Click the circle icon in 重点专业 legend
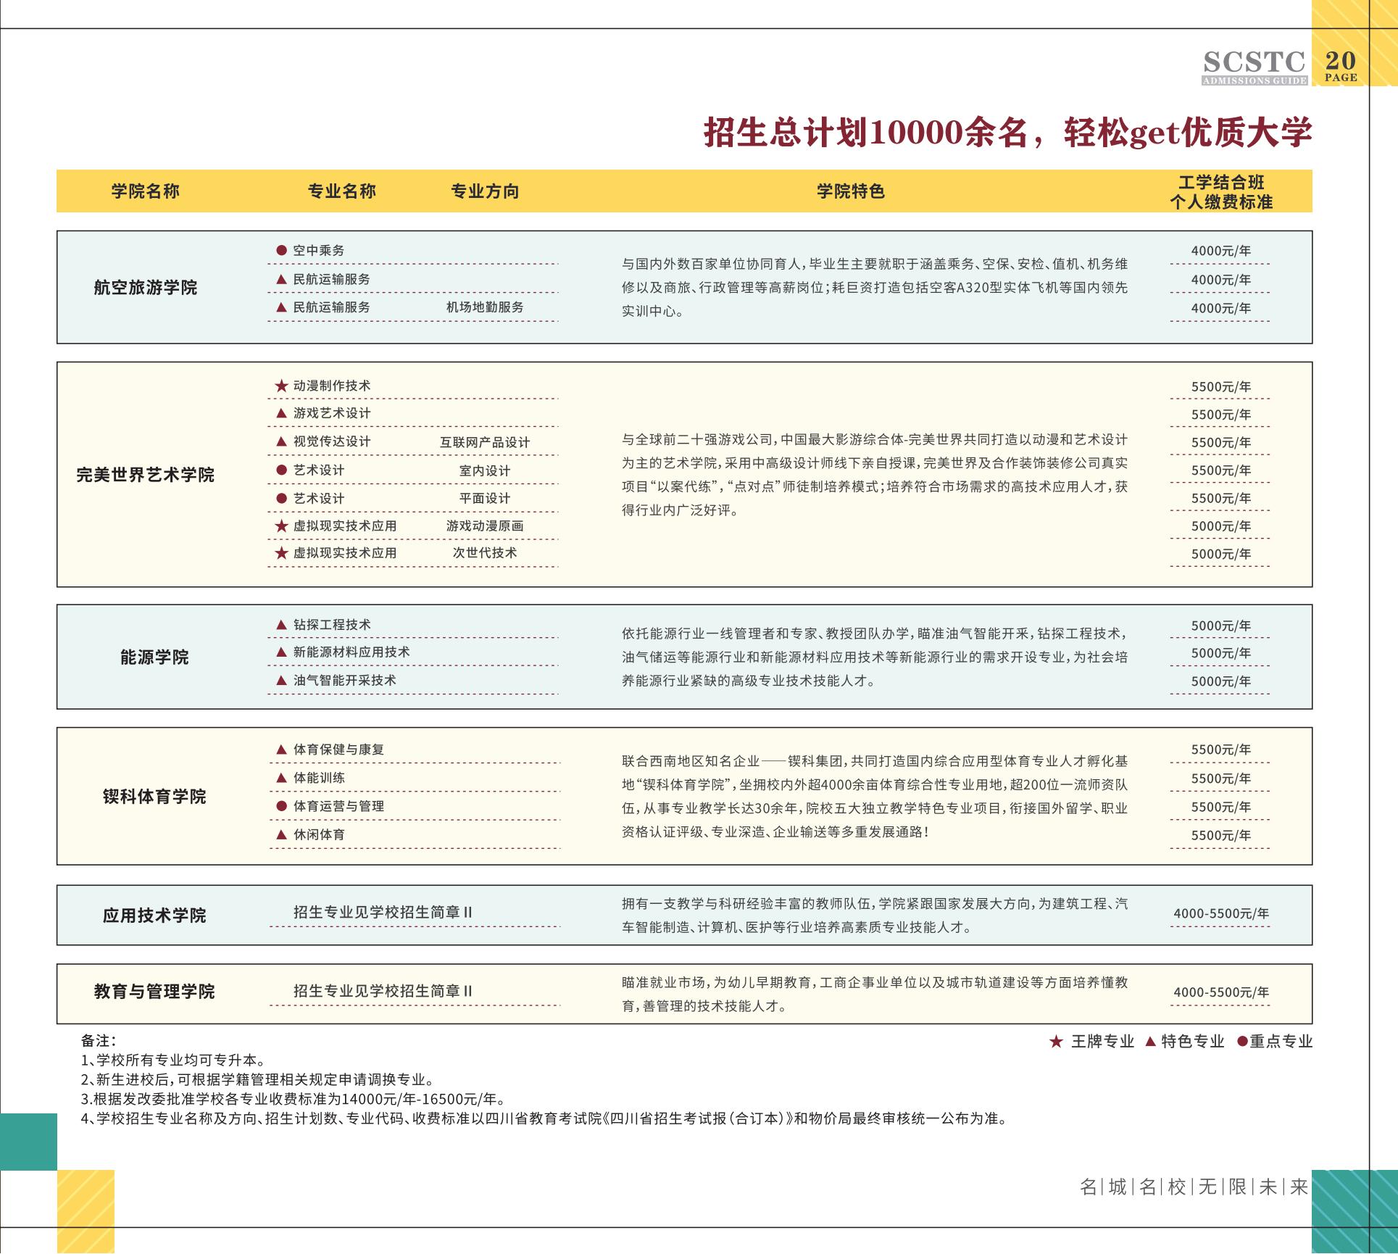Screen dimensions: 1398x1254 tap(1242, 1042)
